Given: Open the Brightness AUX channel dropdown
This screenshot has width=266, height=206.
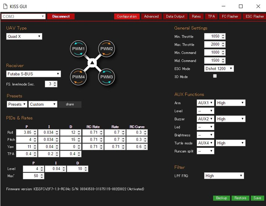Looking at the screenshot, I should (x=205, y=135).
